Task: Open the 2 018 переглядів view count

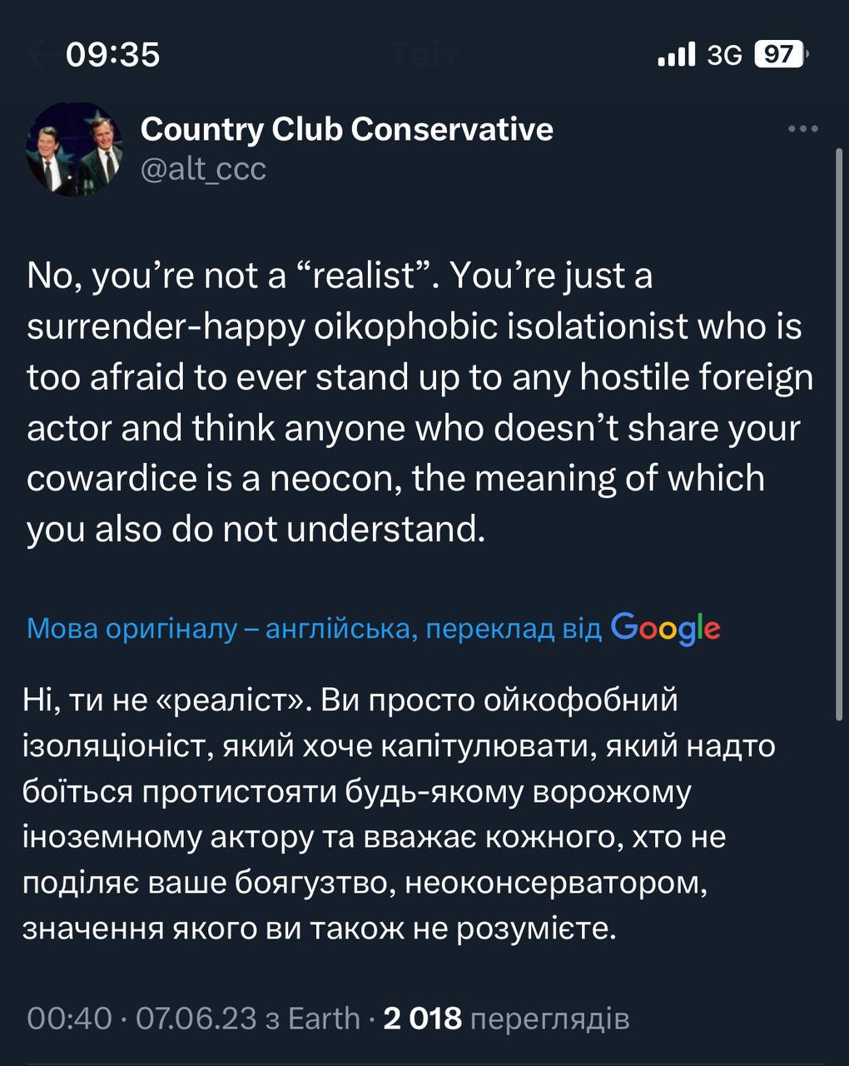Action: click(x=504, y=1018)
